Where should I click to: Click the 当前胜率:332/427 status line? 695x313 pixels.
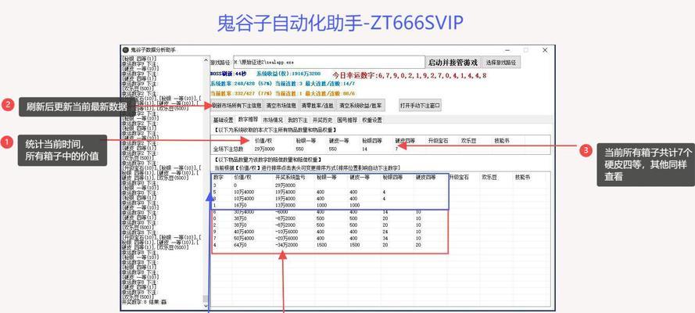(282, 94)
